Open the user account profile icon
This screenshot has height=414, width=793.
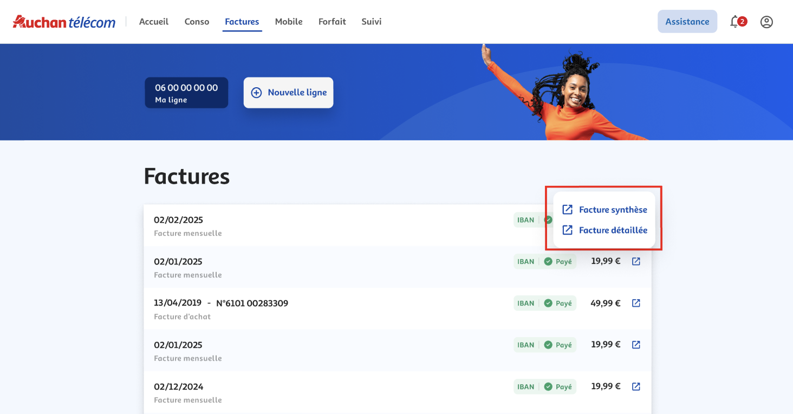tap(766, 22)
